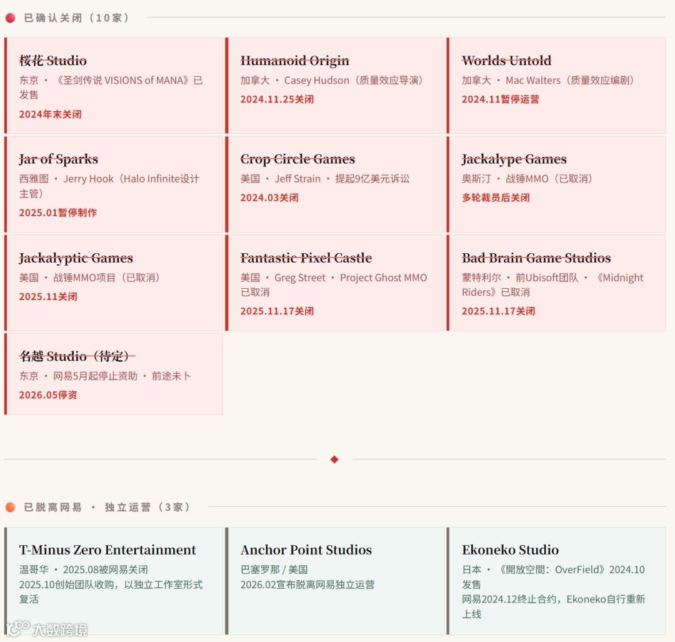Viewport: 675px width, 642px height.
Task: Select the 桜花 Studio card title
Action: [x=53, y=61]
